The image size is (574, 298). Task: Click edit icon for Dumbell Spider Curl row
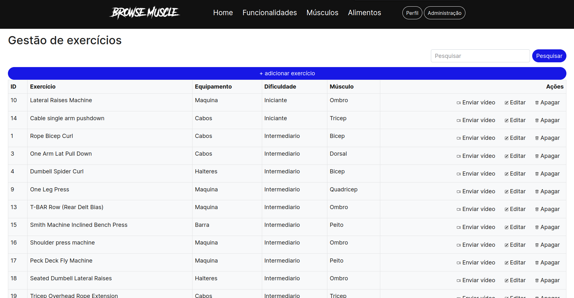pos(507,174)
